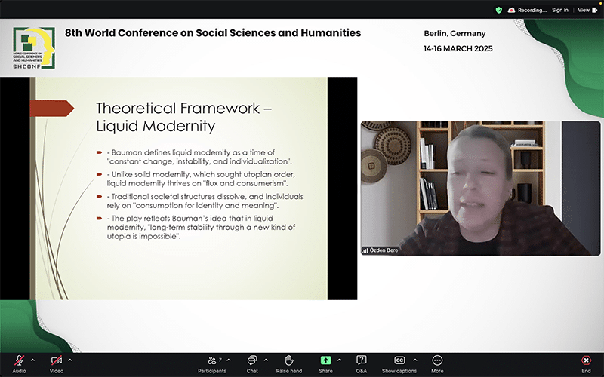Open the Q&A window
The image size is (604, 377).
[362, 361]
